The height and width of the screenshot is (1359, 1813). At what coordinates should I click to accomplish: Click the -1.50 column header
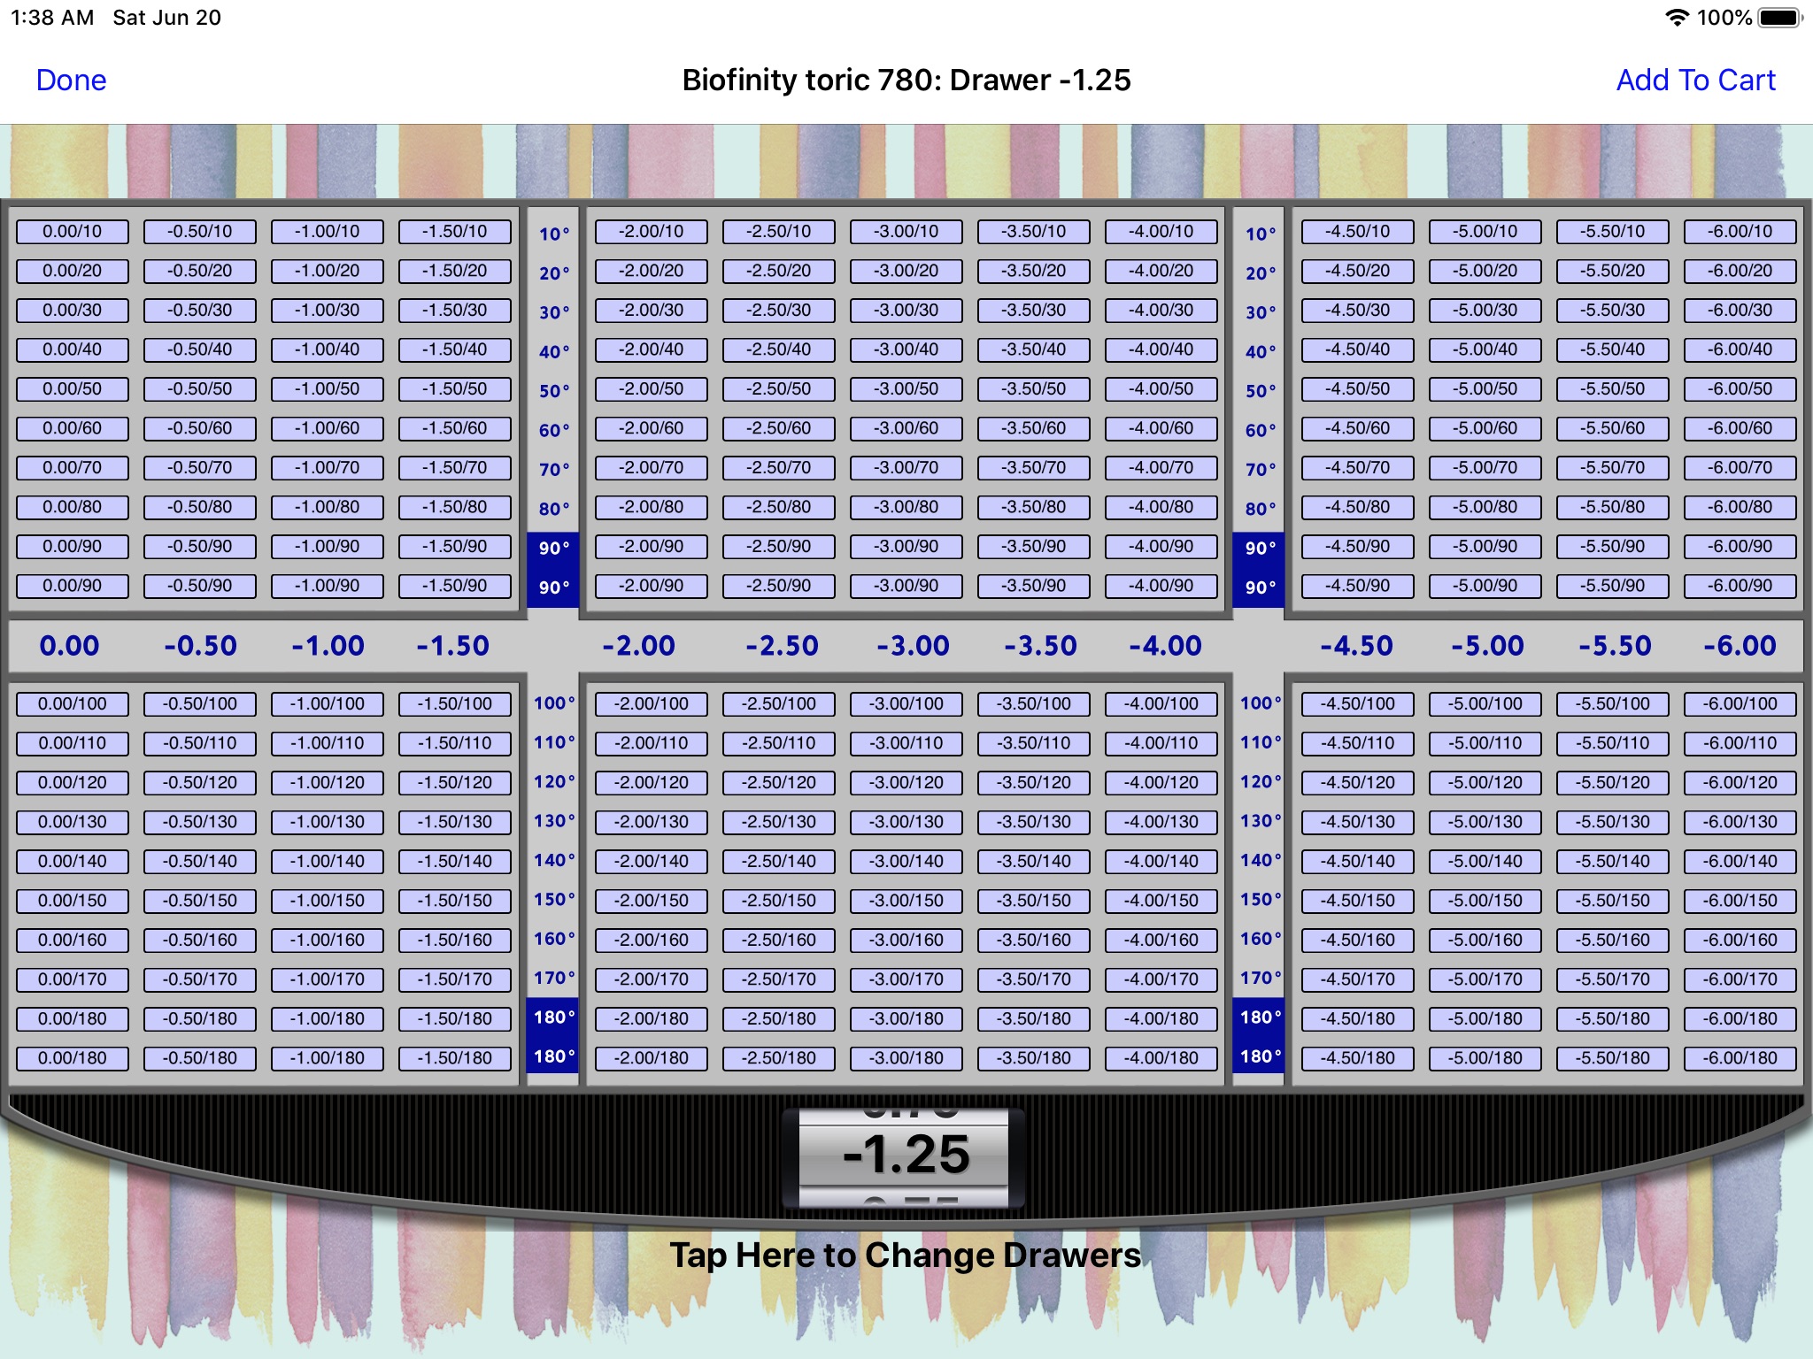pos(453,646)
